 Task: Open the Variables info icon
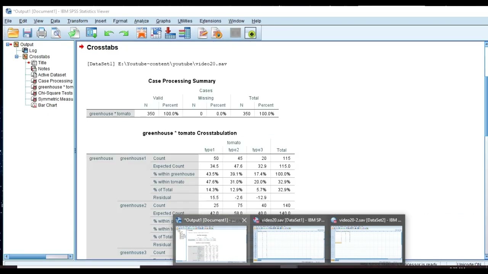coord(185,33)
